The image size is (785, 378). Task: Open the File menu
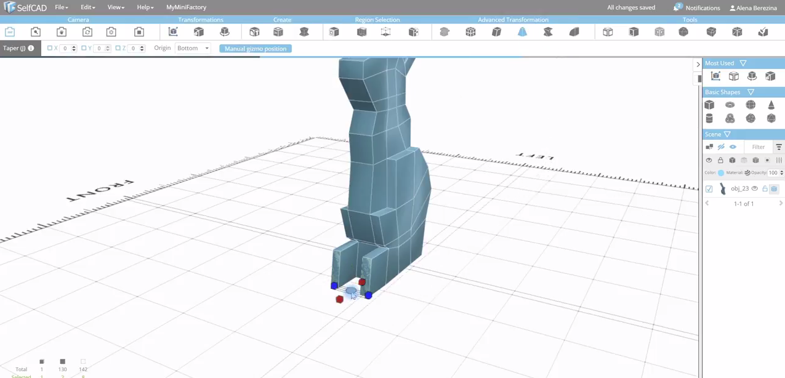(x=62, y=7)
